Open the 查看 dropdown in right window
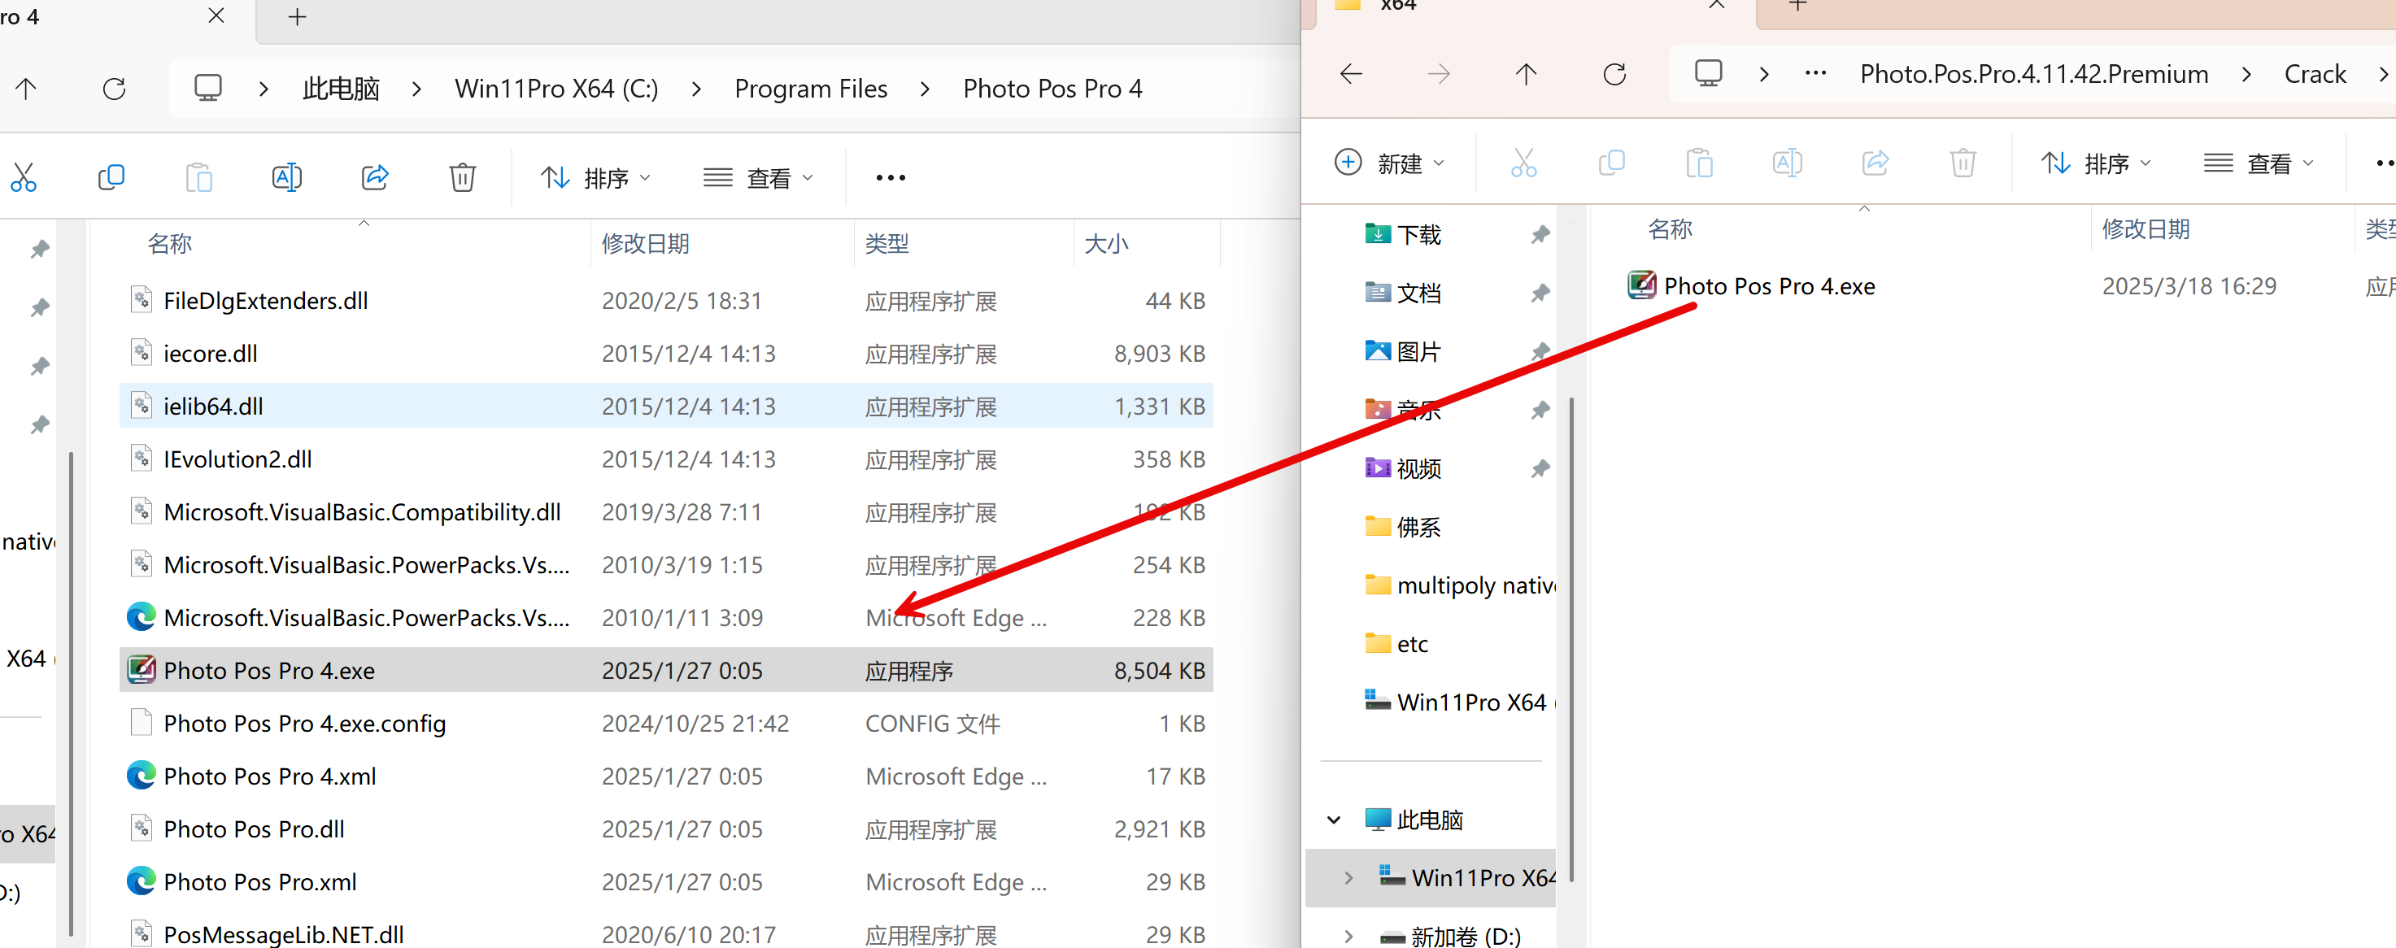Viewport: 2396px width, 948px height. coord(2259,163)
